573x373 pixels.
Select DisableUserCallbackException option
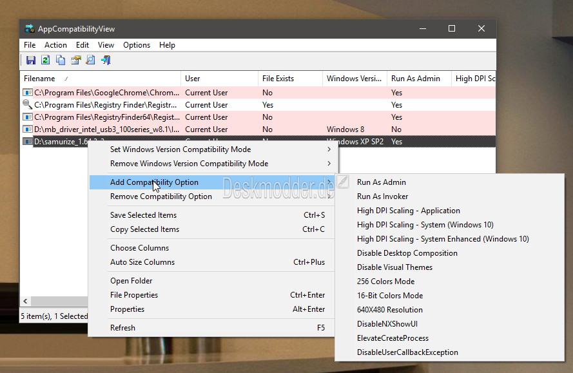click(x=449, y=353)
